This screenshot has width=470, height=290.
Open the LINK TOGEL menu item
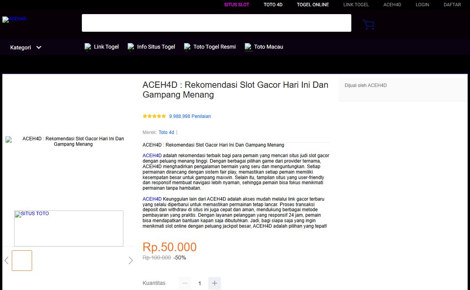(356, 5)
